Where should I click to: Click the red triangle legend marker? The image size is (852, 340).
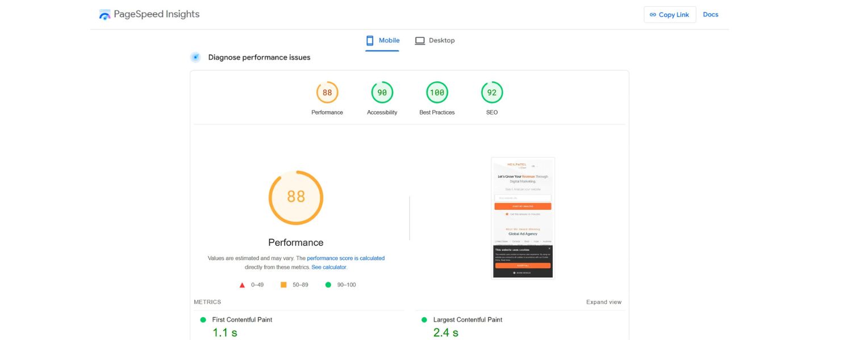point(241,284)
